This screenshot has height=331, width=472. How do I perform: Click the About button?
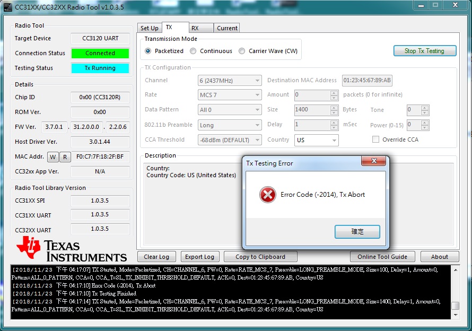pos(440,257)
